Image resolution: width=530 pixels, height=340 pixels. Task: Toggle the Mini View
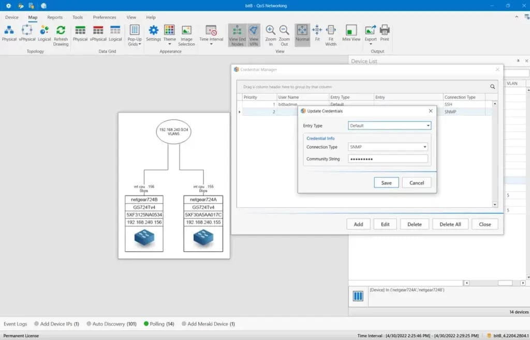coord(351,33)
